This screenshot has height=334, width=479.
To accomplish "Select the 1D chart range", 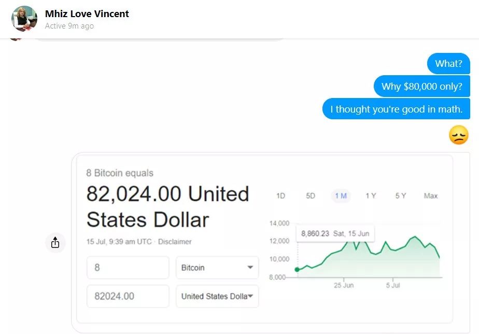I will (280, 196).
